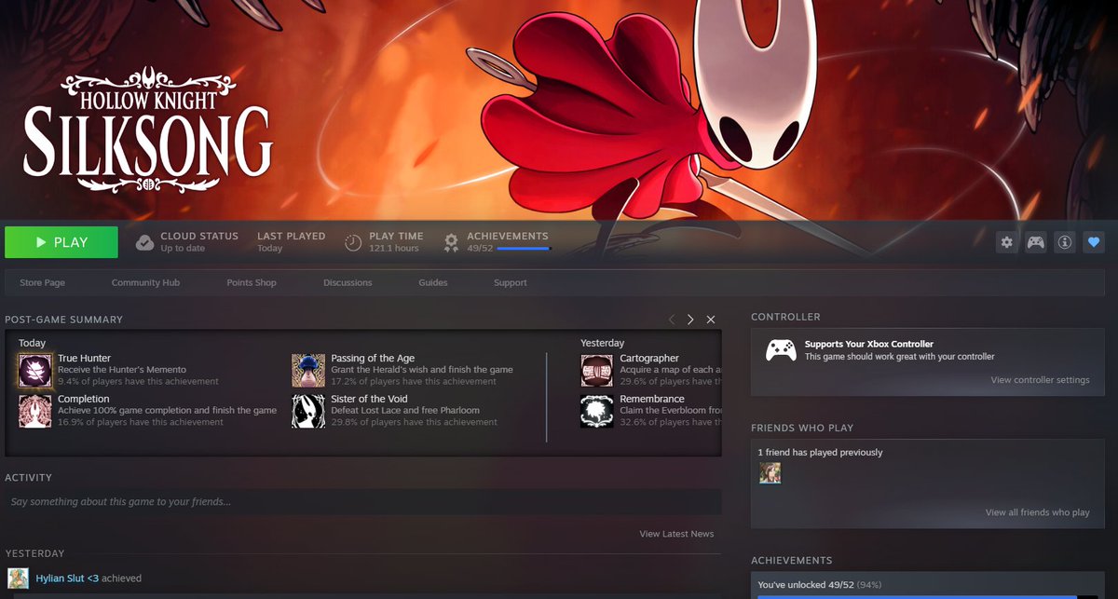This screenshot has width=1118, height=599.
Task: Click the Remembrance achievement icon
Action: (597, 411)
